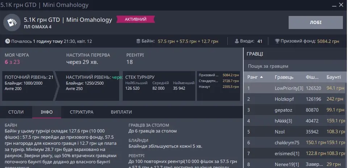Image resolution: width=348 pixels, height=168 pixels.
Task: Click the clock icon beside start time
Action: 8,41
